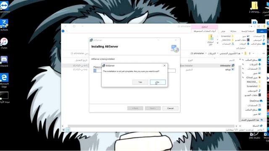Select iCloud Photos (صور iCloud) in navigation pane

click(x=253, y=78)
